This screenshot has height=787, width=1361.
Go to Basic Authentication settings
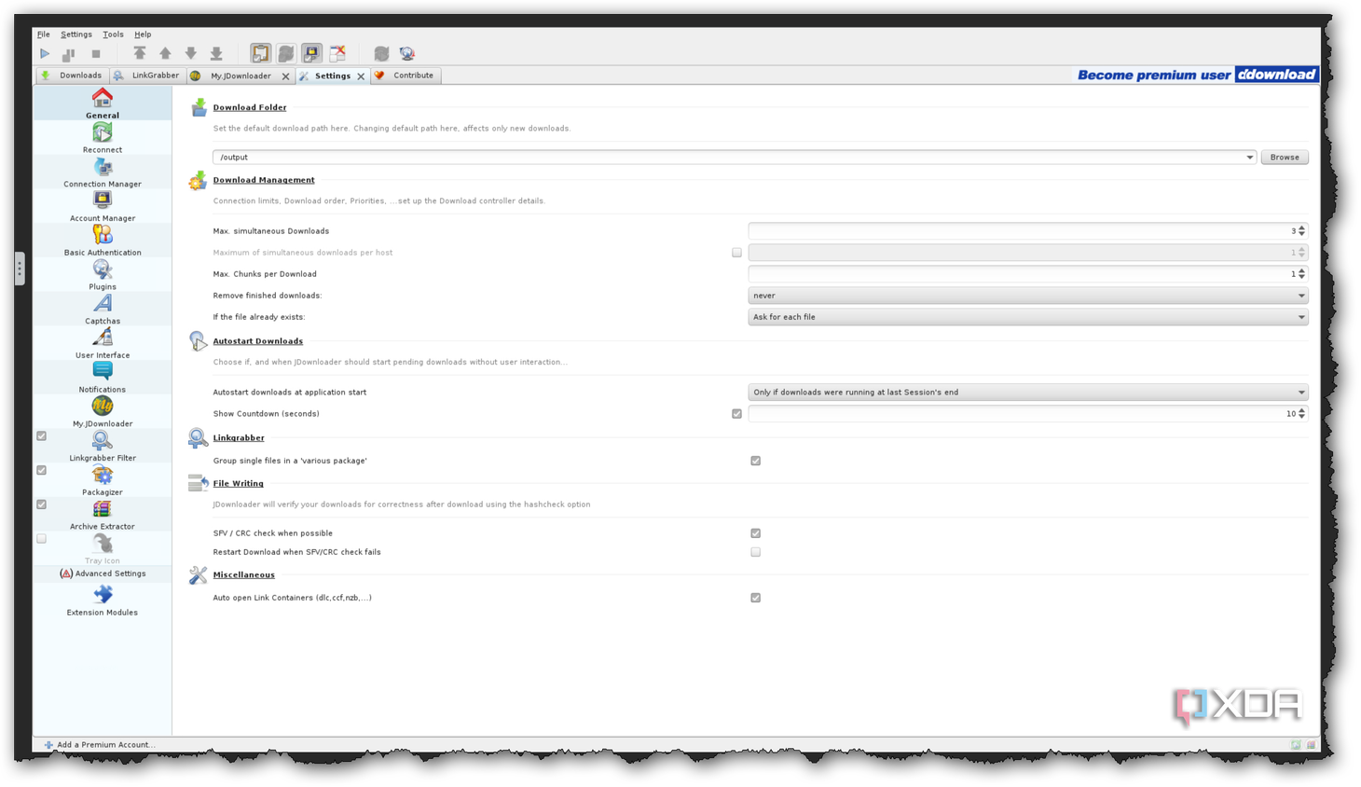click(x=103, y=242)
